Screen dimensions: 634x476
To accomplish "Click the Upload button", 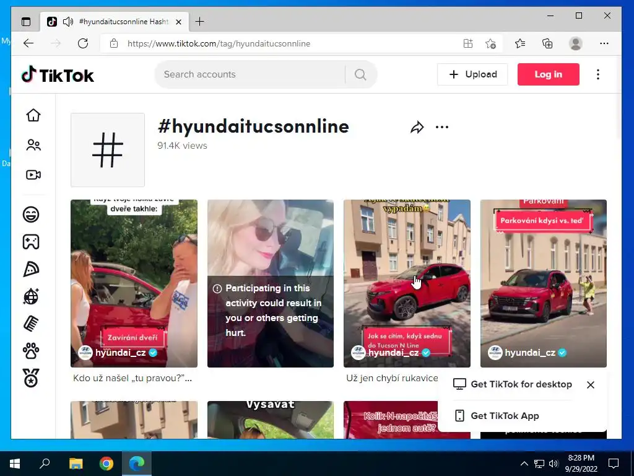I will click(x=472, y=74).
